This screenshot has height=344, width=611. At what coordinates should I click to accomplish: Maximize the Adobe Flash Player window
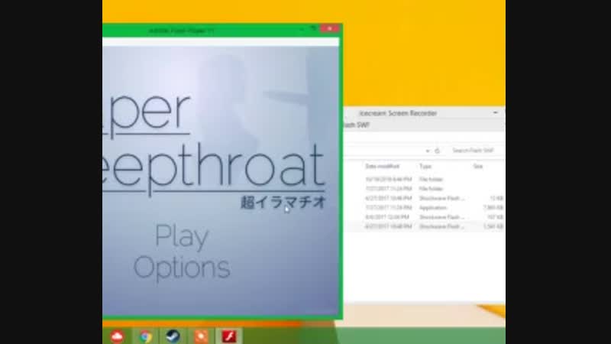point(313,29)
